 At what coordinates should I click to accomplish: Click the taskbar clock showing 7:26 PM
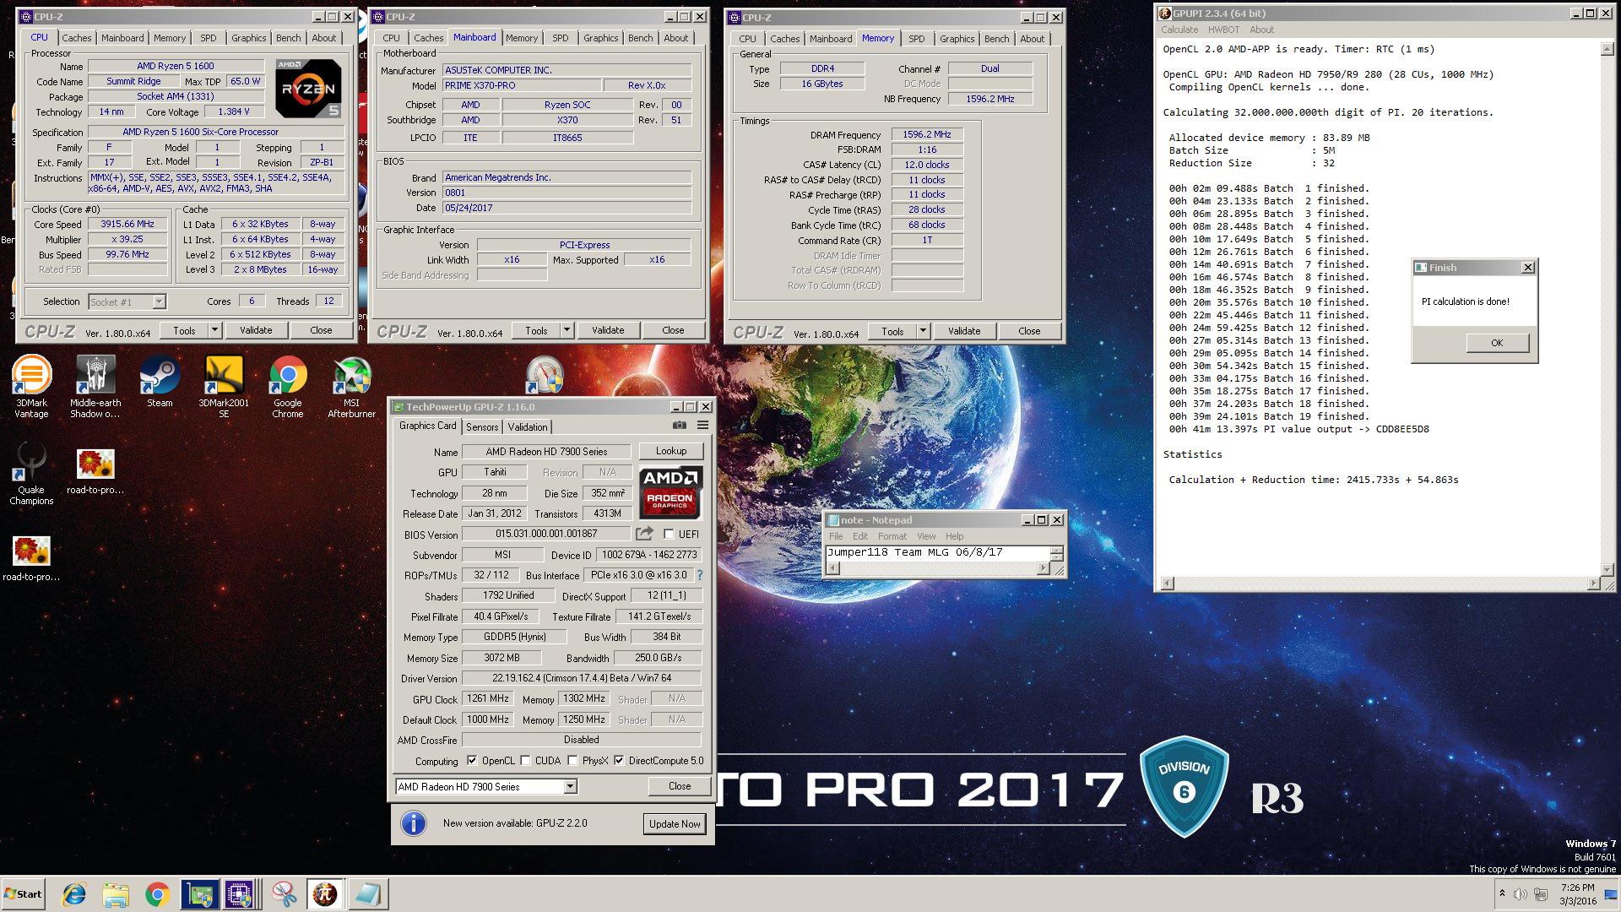tap(1578, 888)
